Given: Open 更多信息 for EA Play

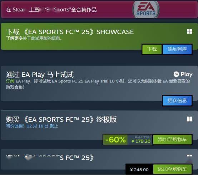Looking at the screenshot, I should point(177,101).
